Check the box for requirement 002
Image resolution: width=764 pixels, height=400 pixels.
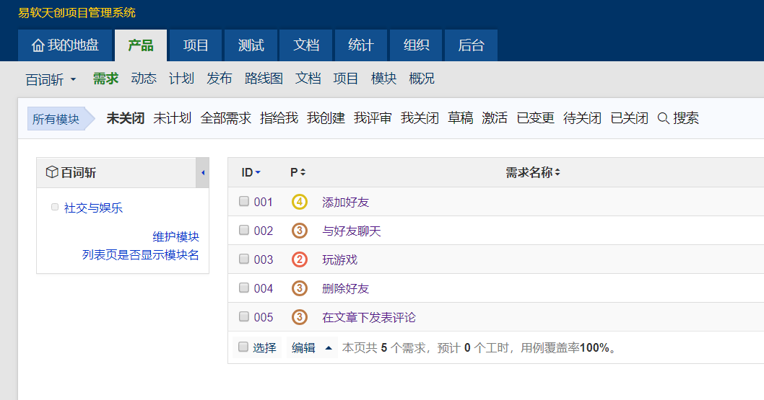(243, 230)
